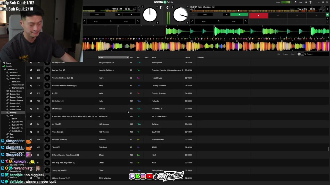Expand the Dance / House folder
330x185 pixels.
pos(6,91)
